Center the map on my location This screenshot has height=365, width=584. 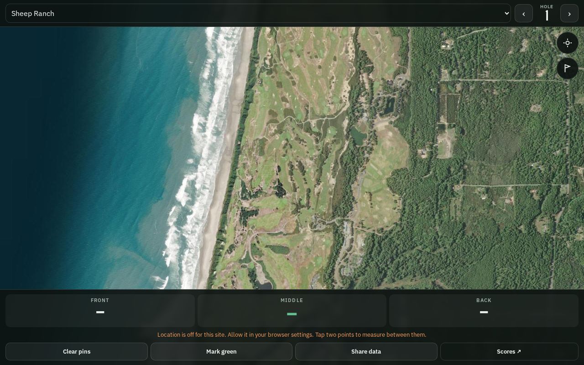pyautogui.click(x=568, y=43)
